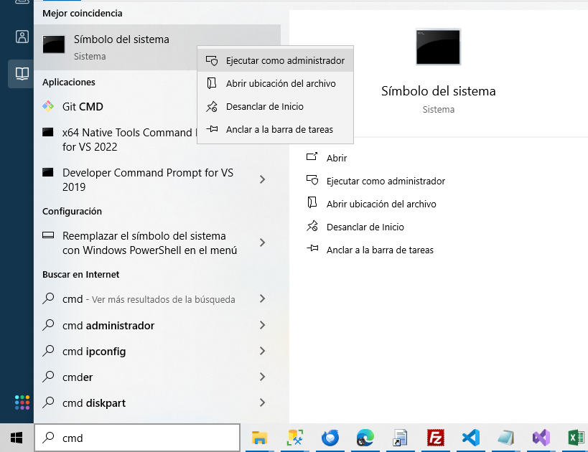Screen dimensions: 588x452
Task: Expand the Reemplazar el símbolo setting chevron
Action: pos(263,243)
